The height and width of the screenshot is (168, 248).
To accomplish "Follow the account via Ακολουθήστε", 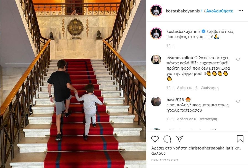I will 219,11.
